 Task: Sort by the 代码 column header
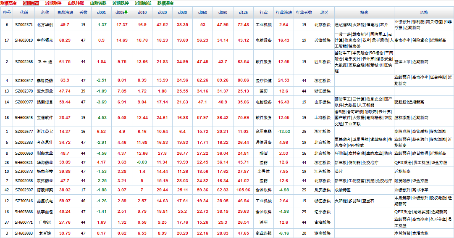pos(24,13)
